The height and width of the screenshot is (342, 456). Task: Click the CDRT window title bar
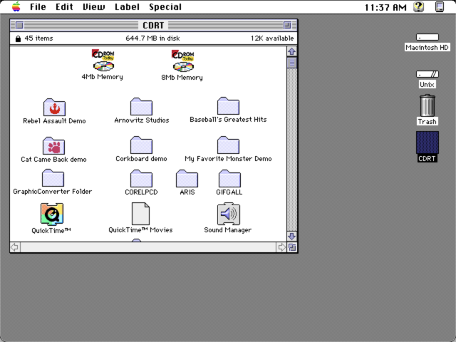coord(153,26)
